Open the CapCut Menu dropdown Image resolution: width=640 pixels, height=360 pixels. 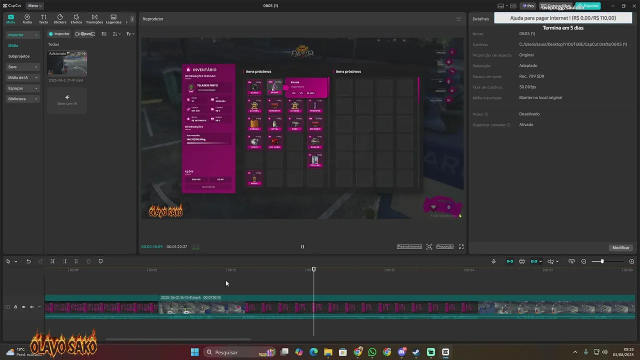coord(34,5)
